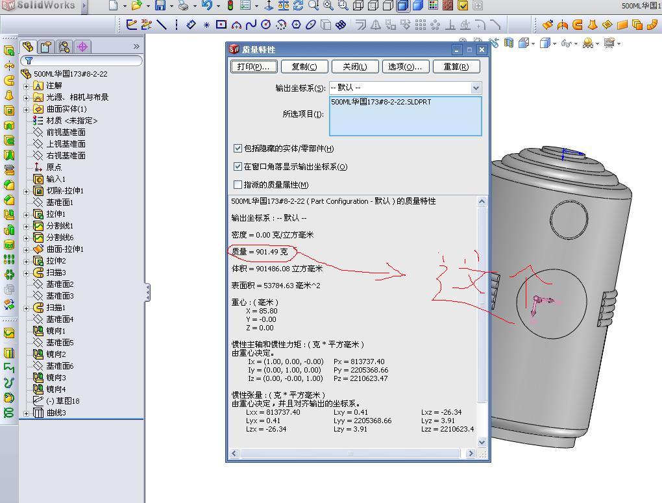Image resolution: width=662 pixels, height=503 pixels.
Task: Click the 重算(R) button
Action: click(x=456, y=67)
